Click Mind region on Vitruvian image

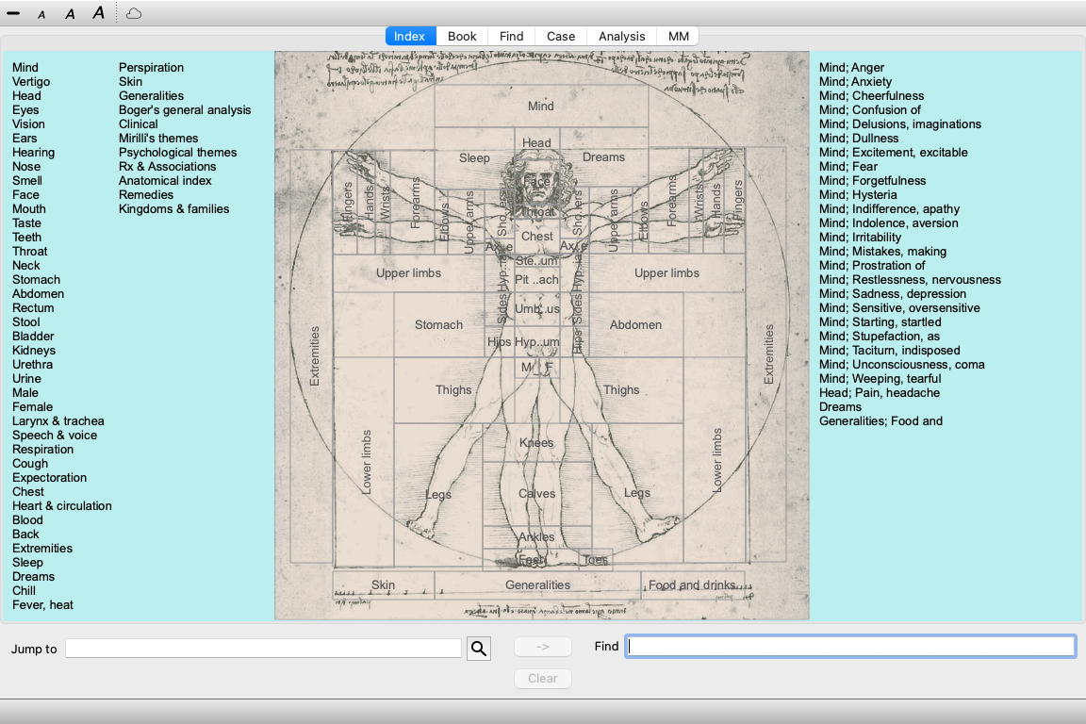tap(541, 106)
